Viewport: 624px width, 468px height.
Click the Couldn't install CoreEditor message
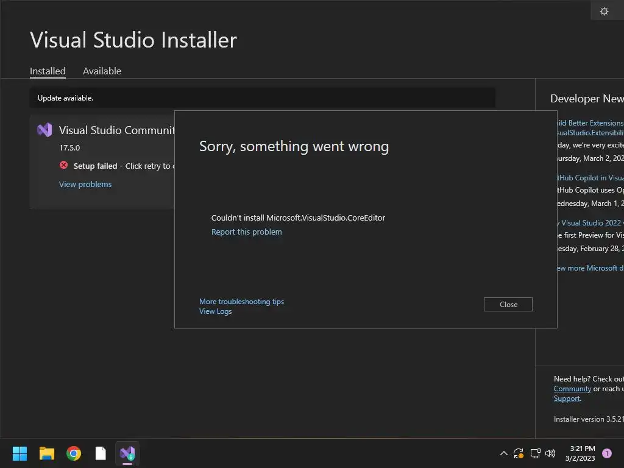[298, 218]
